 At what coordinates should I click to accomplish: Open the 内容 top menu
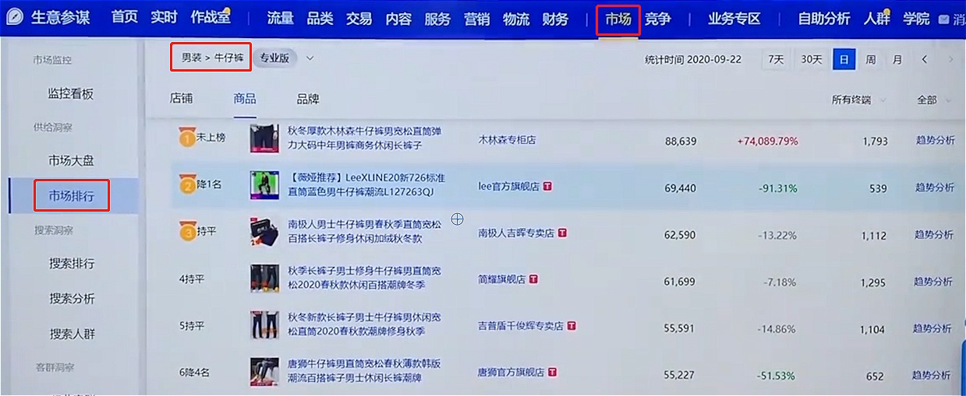(x=398, y=19)
